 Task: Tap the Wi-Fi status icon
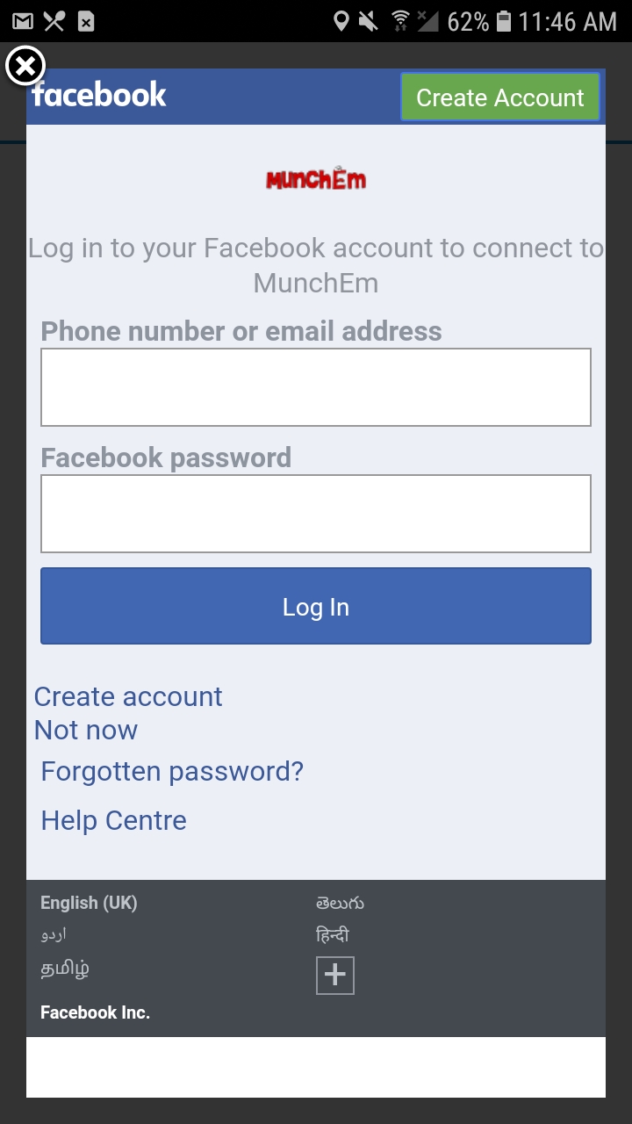pyautogui.click(x=400, y=21)
